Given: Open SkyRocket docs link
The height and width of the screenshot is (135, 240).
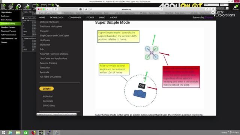Looking at the screenshot, I should point(45,45).
